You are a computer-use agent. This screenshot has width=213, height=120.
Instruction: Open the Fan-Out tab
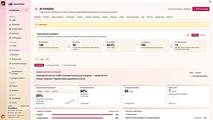tap(150, 17)
